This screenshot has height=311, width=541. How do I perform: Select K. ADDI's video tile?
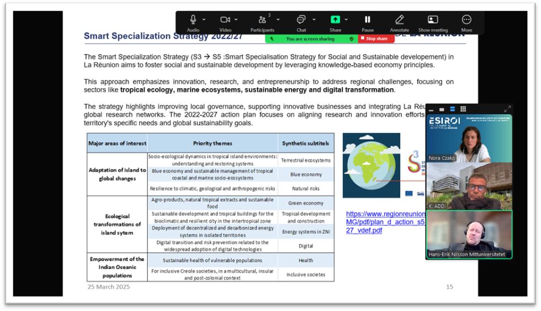point(469,186)
